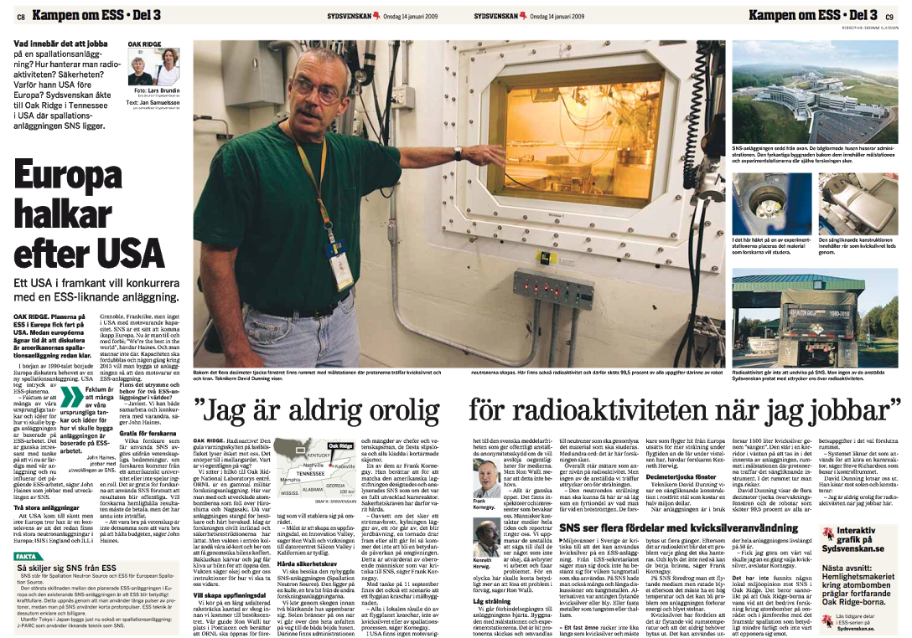Click the map label 'GEORGIA'
The width and height of the screenshot is (912, 638).
click(335, 485)
